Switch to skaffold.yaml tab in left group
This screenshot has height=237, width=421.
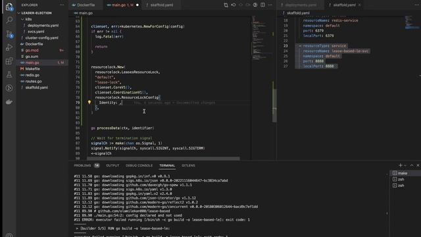pos(161,5)
